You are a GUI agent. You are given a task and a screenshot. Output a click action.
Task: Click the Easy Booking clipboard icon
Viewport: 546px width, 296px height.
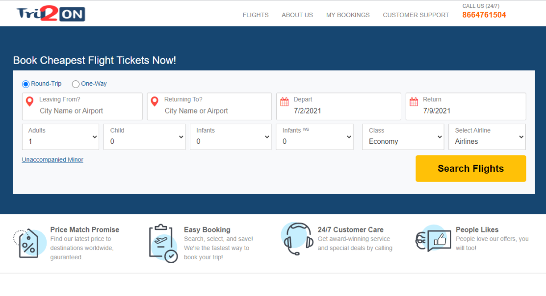pyautogui.click(x=162, y=243)
